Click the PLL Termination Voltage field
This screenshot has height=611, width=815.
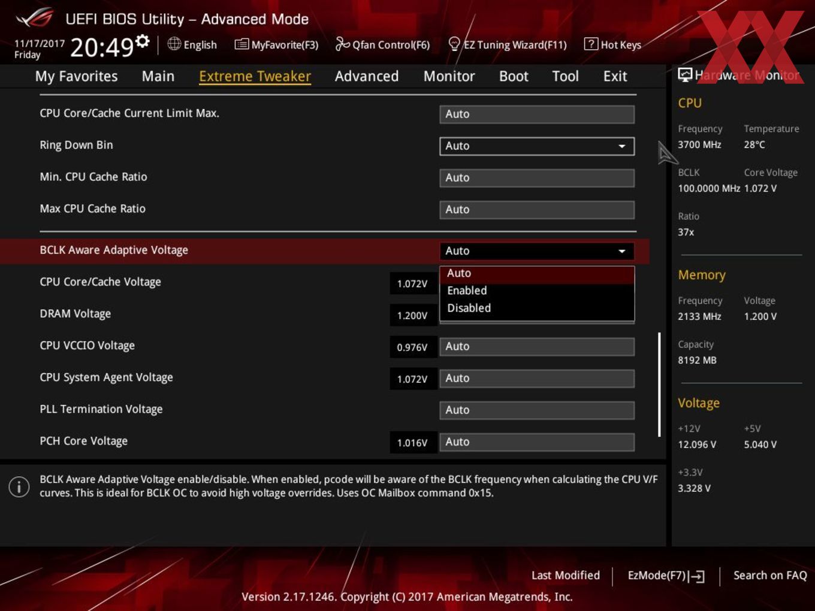click(537, 410)
